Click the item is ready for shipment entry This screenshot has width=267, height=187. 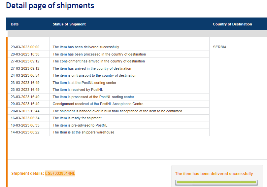click(x=77, y=118)
